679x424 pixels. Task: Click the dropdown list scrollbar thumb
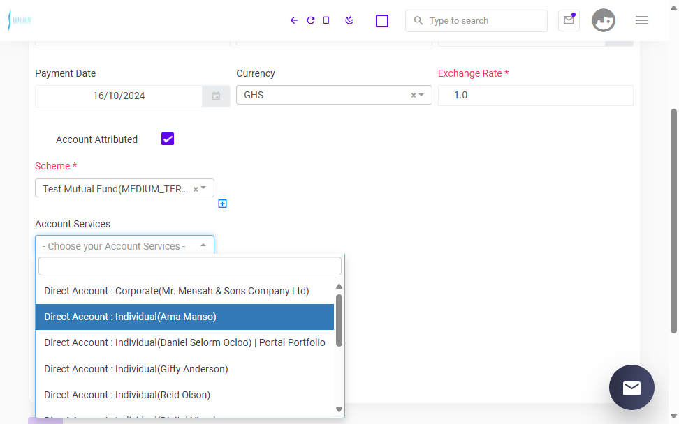coord(339,320)
